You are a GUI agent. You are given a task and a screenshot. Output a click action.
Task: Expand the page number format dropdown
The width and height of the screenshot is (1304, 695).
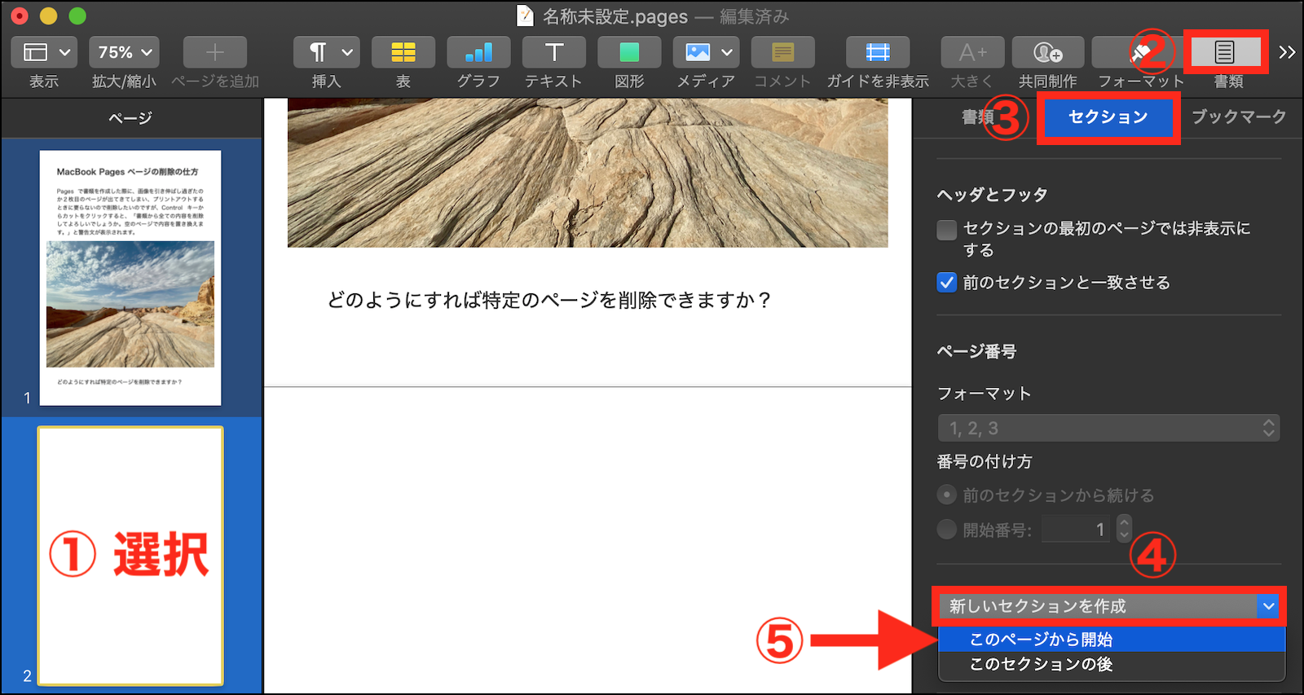coord(1108,428)
